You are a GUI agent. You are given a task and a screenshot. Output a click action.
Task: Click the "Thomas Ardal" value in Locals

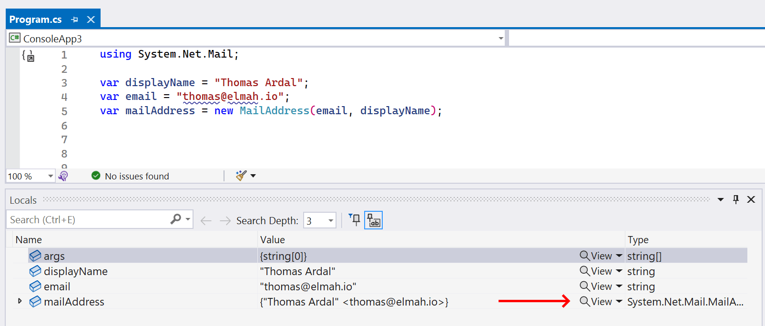pos(297,271)
